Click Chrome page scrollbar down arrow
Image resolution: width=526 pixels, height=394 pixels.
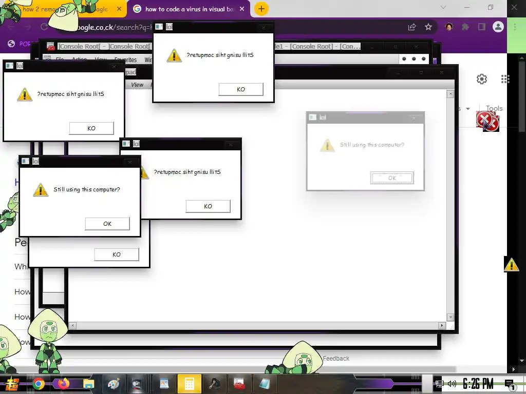pos(521,361)
